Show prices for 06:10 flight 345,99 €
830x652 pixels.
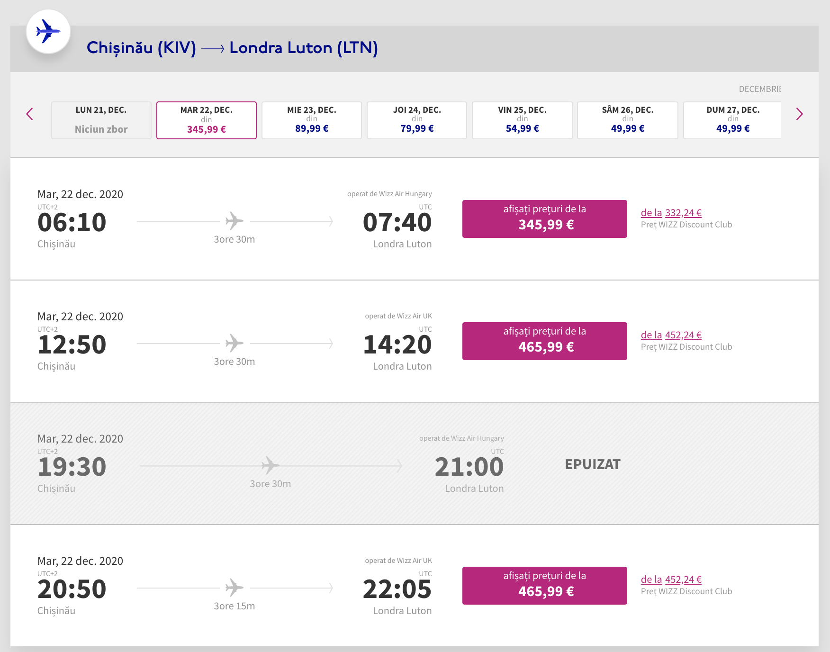point(545,219)
